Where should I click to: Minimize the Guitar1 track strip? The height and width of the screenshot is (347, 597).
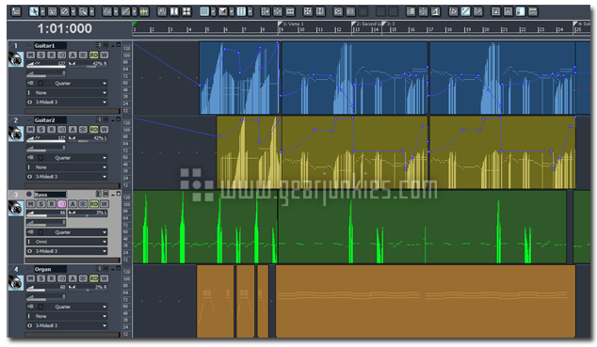113,45
